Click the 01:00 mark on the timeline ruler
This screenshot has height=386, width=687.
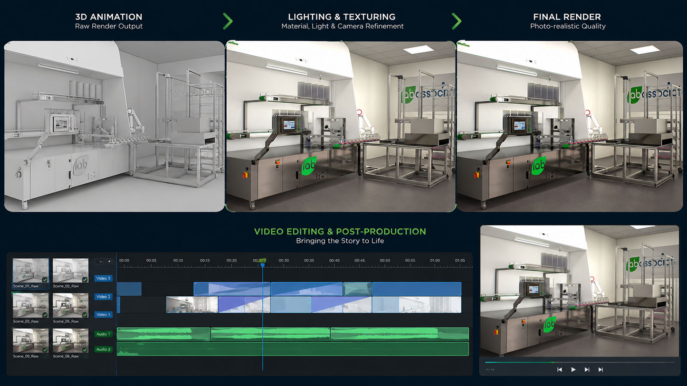pyautogui.click(x=435, y=260)
